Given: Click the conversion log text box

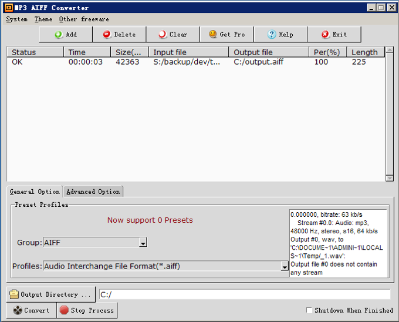Looking at the screenshot, I should click(x=339, y=243).
